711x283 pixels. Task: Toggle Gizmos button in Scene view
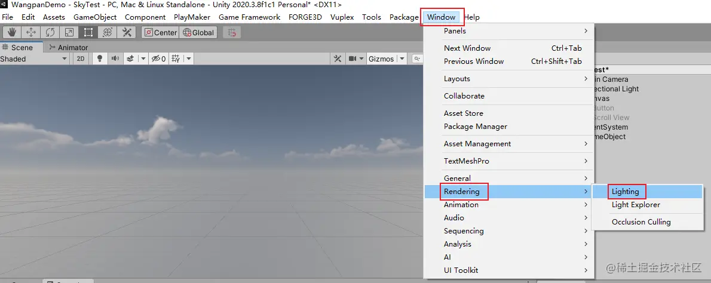(x=381, y=59)
